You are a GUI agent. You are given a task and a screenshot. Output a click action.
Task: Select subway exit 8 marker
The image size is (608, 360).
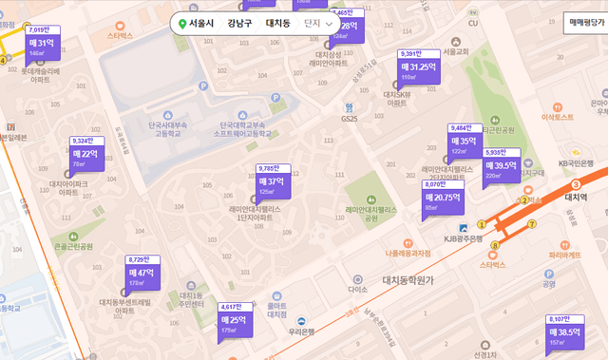495,245
